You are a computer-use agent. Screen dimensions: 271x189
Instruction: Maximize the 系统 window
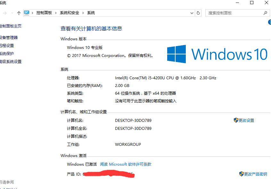click(x=252, y=3)
